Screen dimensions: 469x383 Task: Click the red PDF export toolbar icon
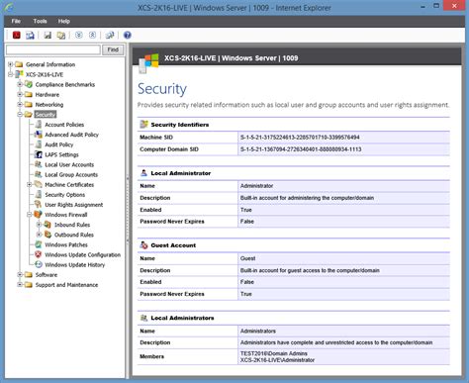[17, 35]
